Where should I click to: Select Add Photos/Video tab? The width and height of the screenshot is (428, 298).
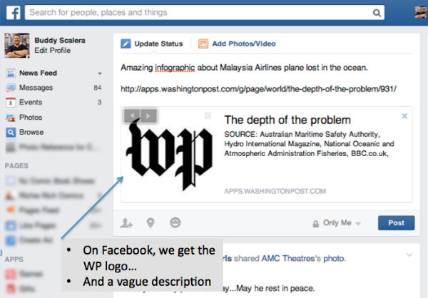point(244,43)
